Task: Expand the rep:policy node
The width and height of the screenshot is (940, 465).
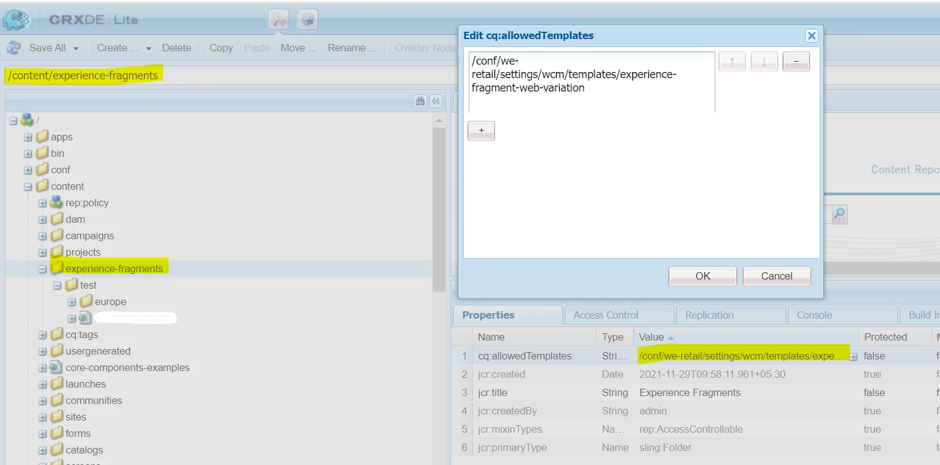Action: click(x=43, y=203)
